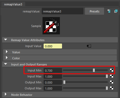Click the copy tab icon at top right
This screenshot has width=120, height=98.
(x=116, y=11)
